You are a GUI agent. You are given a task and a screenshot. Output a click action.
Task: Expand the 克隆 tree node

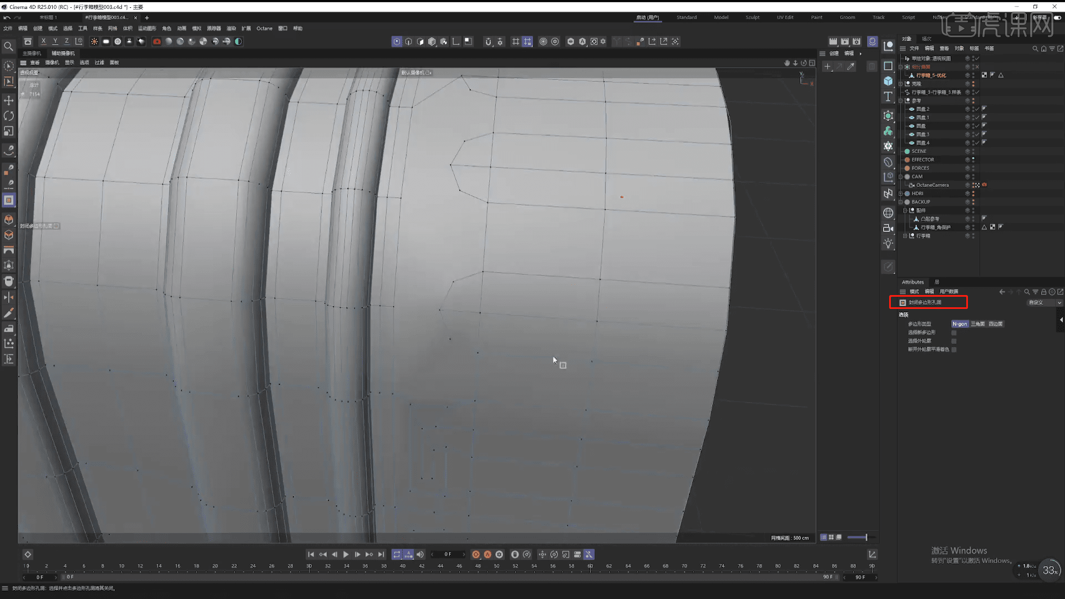click(x=901, y=84)
